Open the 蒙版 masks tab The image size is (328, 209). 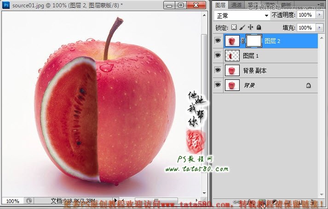coord(286,5)
